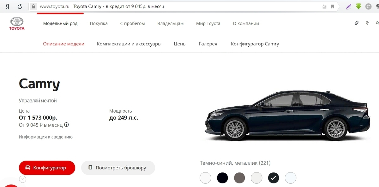Reload the page with the refresh icon

pos(20,6)
